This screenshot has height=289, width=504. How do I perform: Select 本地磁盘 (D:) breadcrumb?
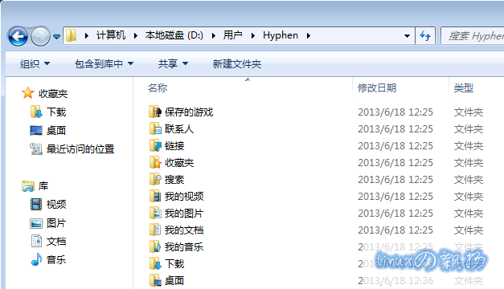point(174,35)
